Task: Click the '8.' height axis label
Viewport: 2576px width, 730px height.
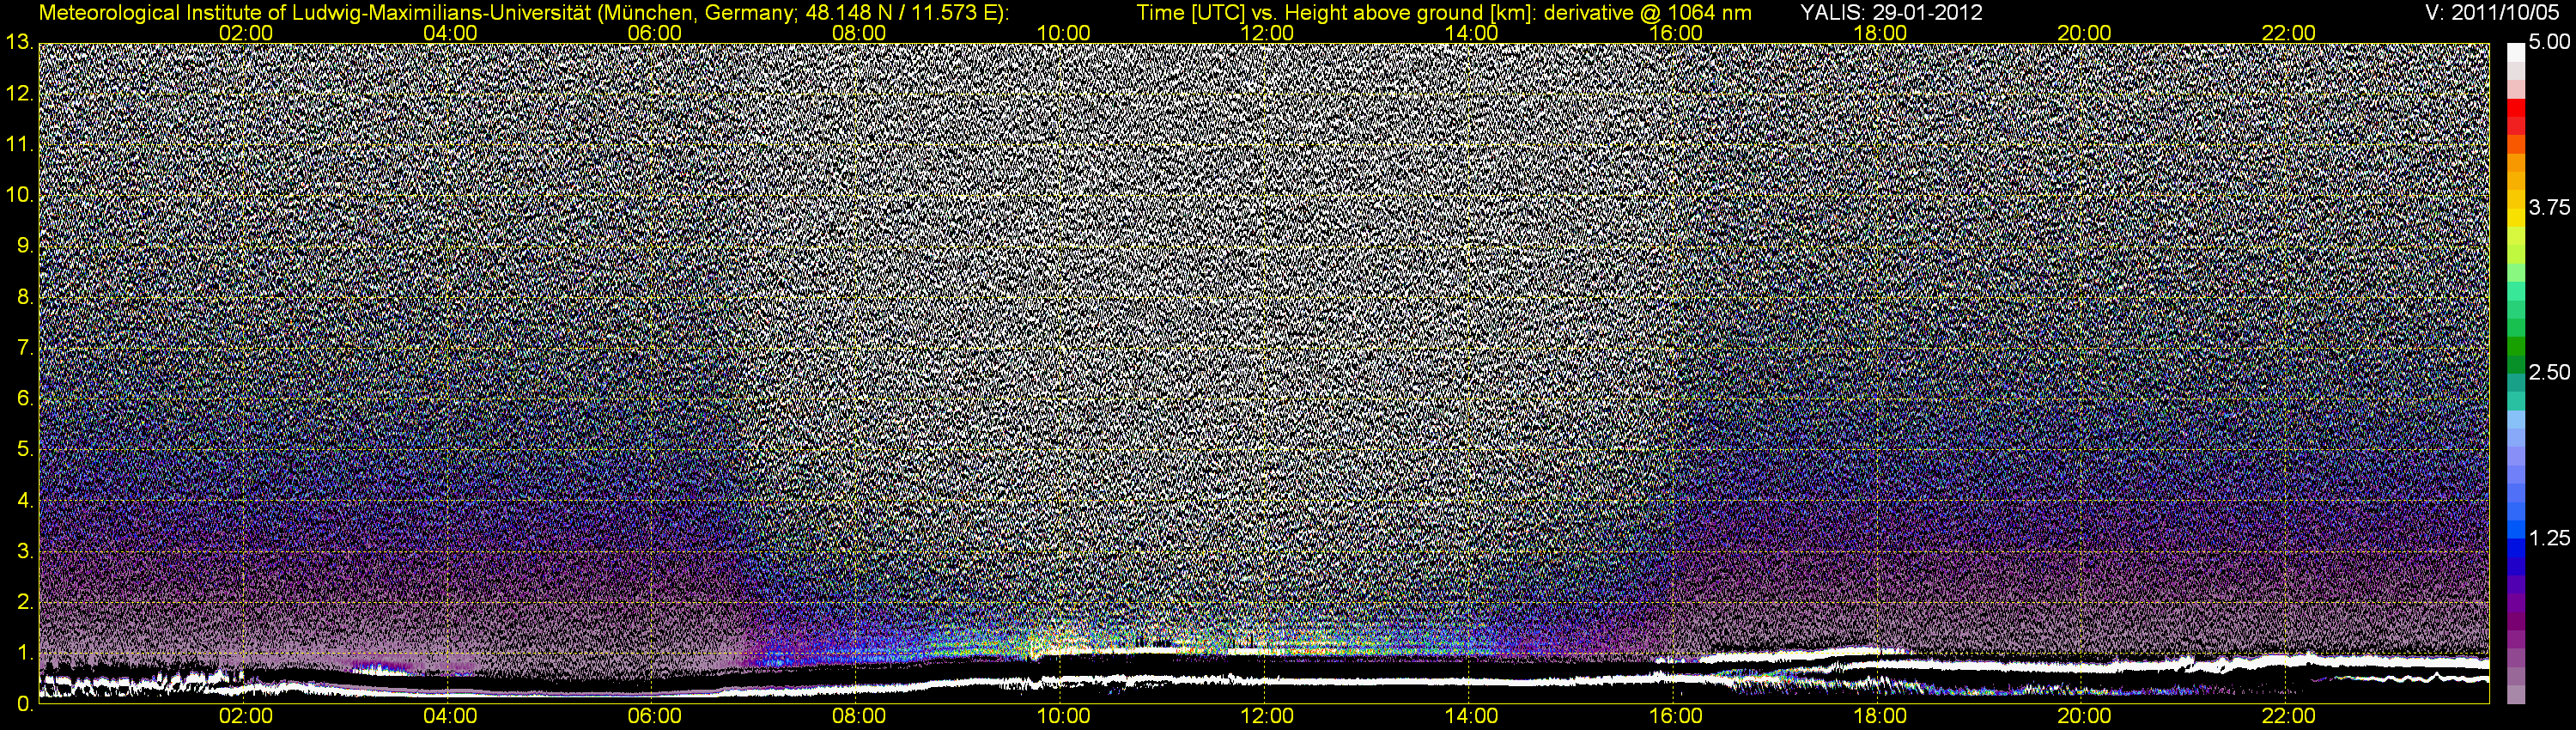Action: (x=25, y=297)
